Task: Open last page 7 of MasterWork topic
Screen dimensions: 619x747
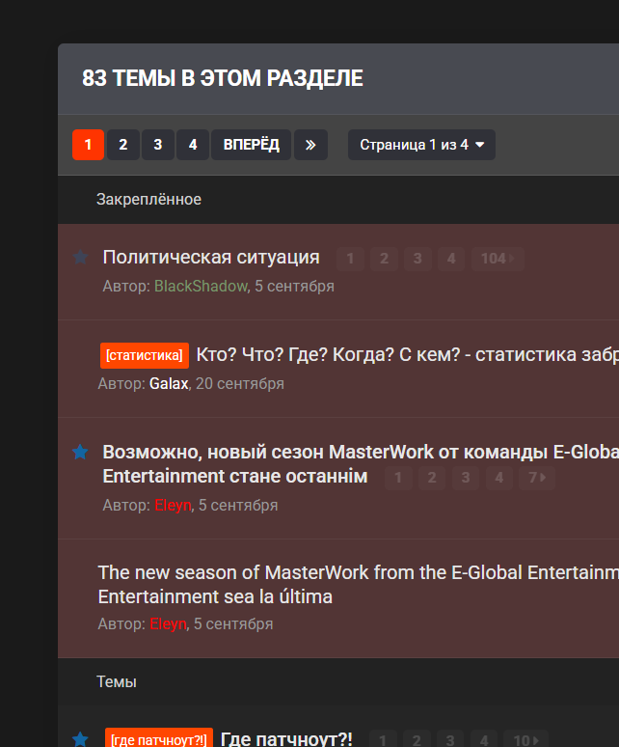Action: pyautogui.click(x=536, y=478)
